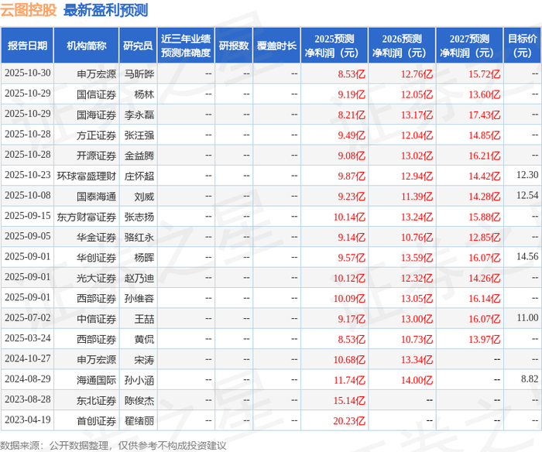Select researcher 翟绪丽
The image size is (542, 452).
pyautogui.click(x=139, y=421)
